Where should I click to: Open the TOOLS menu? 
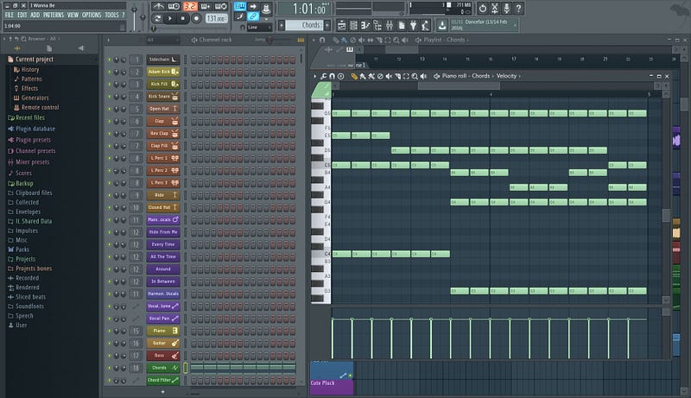(112, 15)
